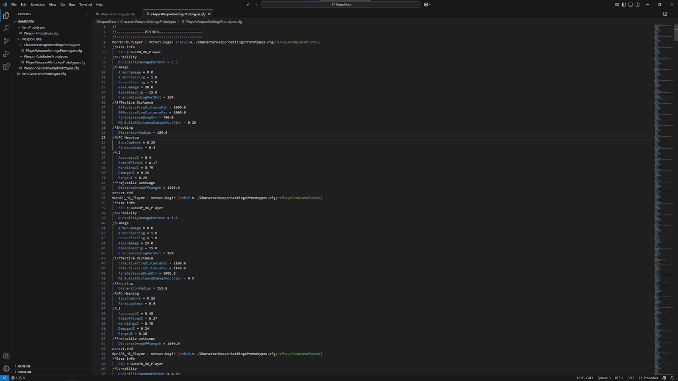Image resolution: width=678 pixels, height=381 pixels.
Task: Open the Search view in activity bar
Action: coord(6,28)
